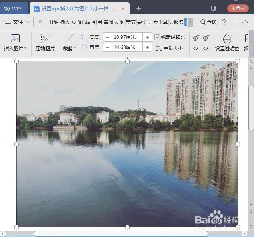Switch to the 插入 tab
Screen dimensions: 254x237
tap(65, 22)
